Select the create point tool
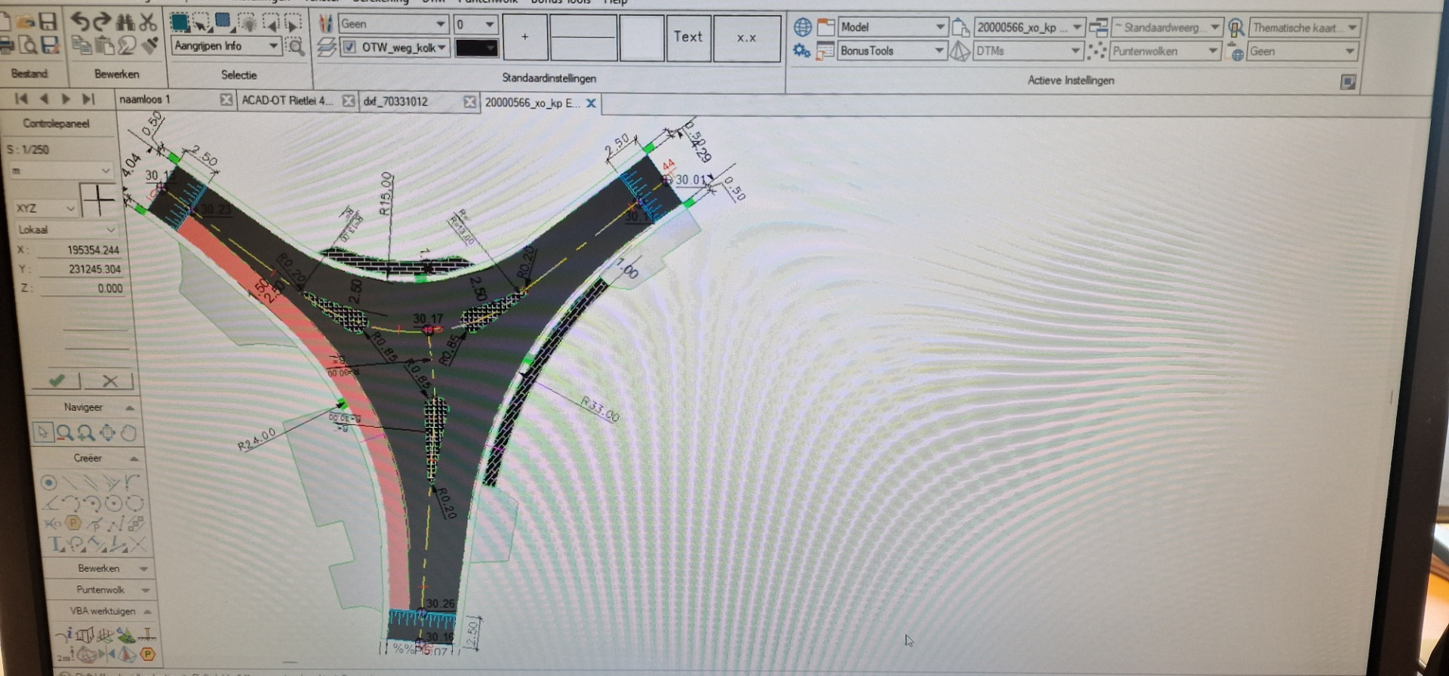 (48, 482)
